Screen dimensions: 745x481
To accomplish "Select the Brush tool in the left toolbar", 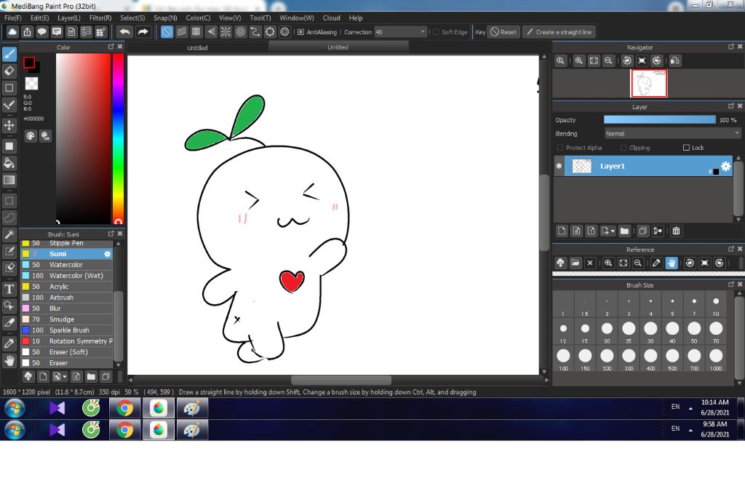I will click(9, 54).
